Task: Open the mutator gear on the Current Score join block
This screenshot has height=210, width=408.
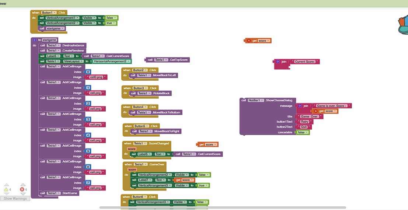Action: (x=278, y=62)
